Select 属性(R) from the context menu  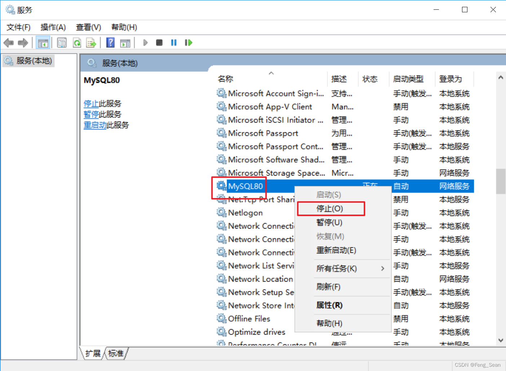(x=329, y=305)
